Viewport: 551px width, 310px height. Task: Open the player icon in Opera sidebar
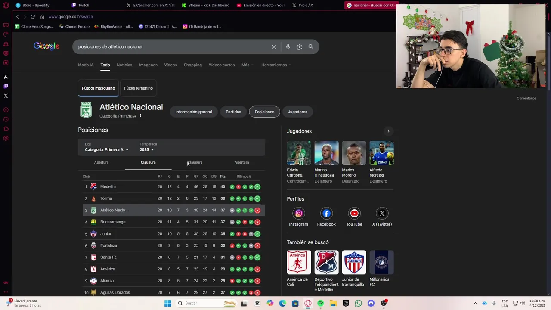6,110
